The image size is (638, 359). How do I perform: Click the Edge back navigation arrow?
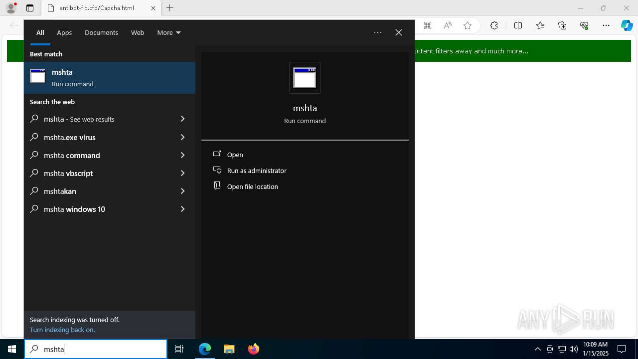coord(14,25)
